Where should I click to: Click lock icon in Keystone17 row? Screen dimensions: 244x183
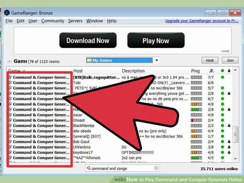pos(229,152)
